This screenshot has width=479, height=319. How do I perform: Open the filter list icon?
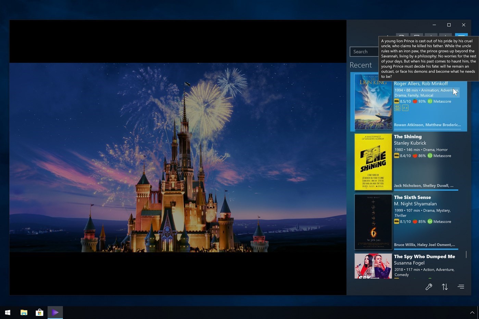click(x=461, y=287)
